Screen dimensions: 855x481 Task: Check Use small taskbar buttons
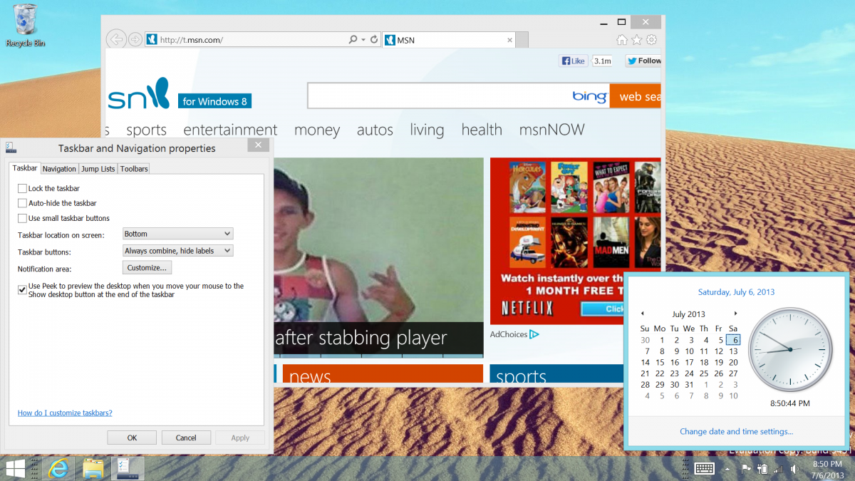point(22,218)
